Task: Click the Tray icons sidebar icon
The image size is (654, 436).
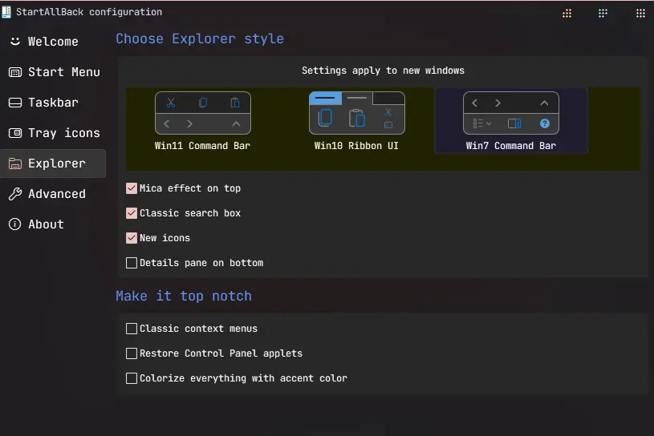Action: [15, 133]
